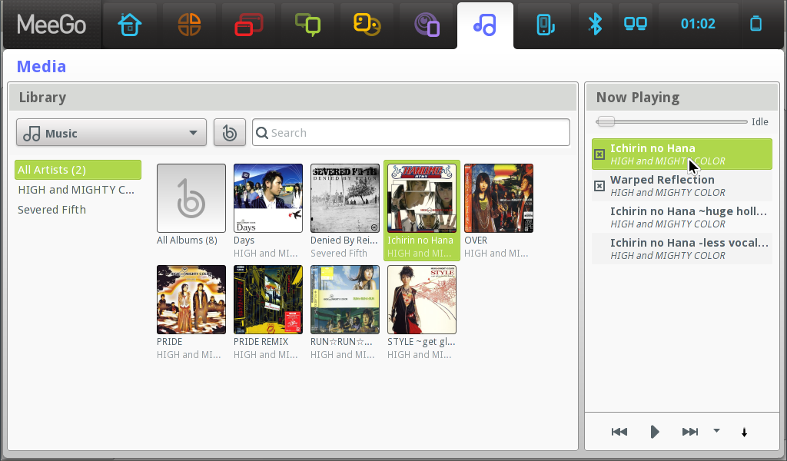Select Ichirin no Hana ~huge holl... in queue
Screen dimensions: 787x461
click(x=682, y=217)
